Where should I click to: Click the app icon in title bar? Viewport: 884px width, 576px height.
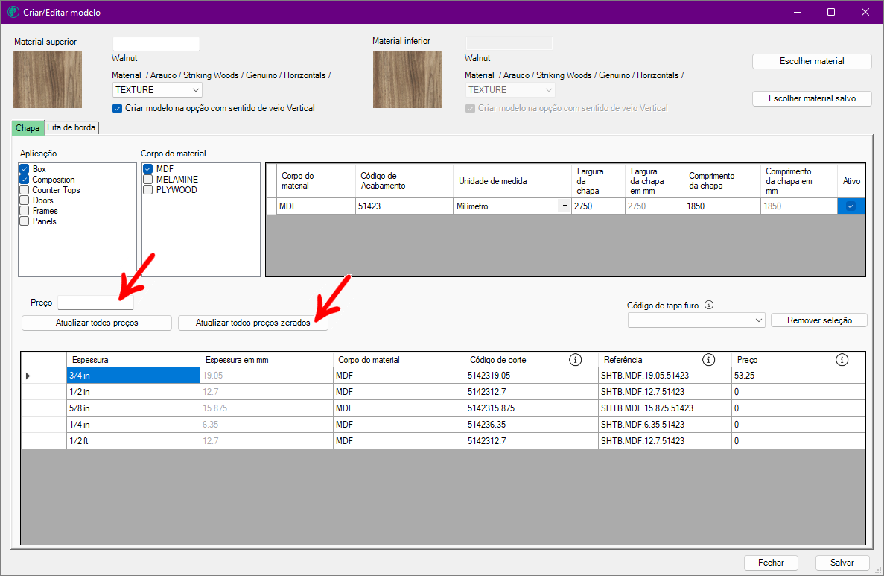click(x=13, y=13)
